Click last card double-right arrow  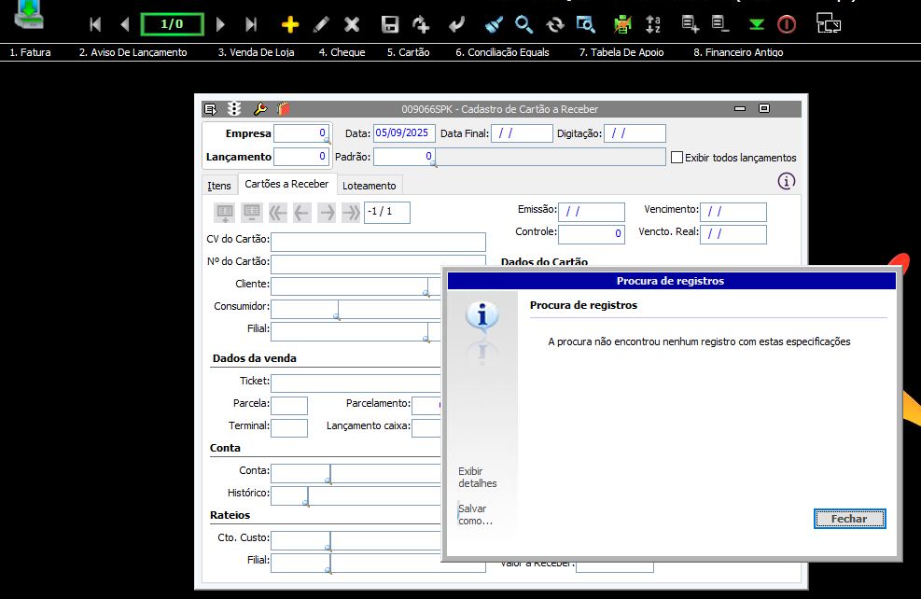351,212
